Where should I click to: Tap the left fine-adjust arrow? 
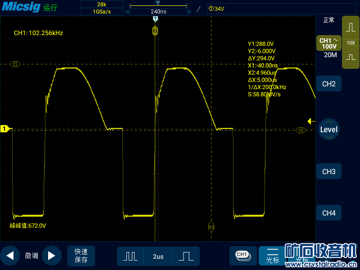tap(10, 256)
